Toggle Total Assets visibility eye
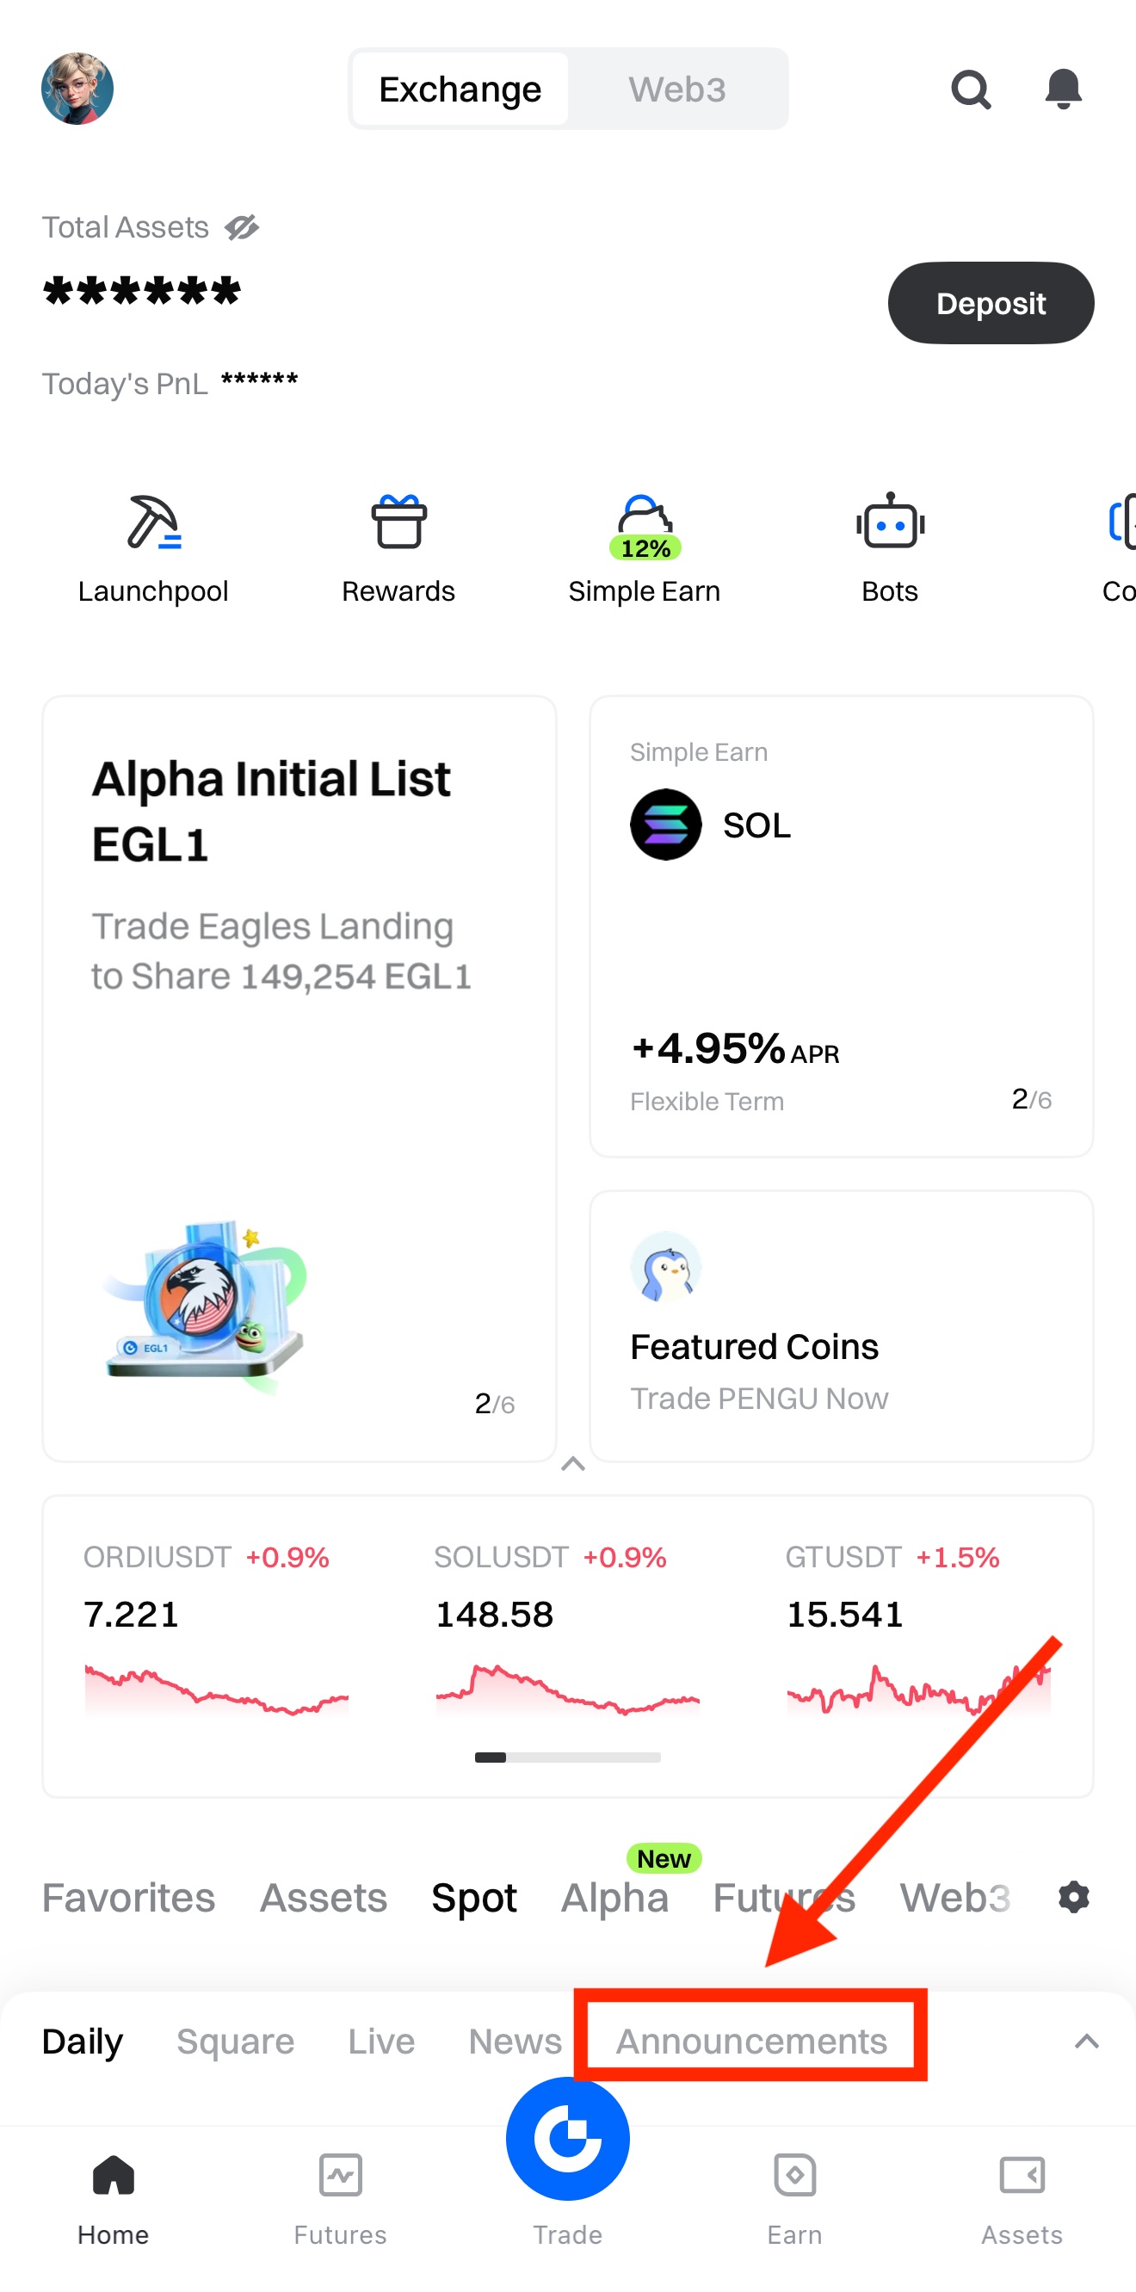 click(242, 228)
